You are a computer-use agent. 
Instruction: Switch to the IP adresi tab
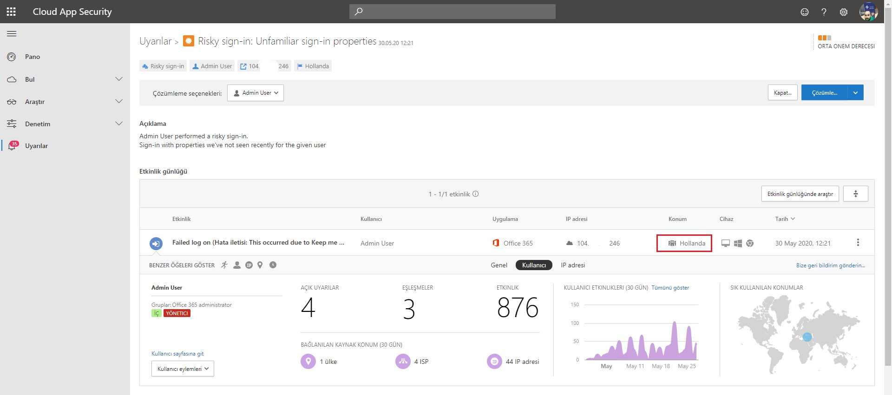(573, 265)
